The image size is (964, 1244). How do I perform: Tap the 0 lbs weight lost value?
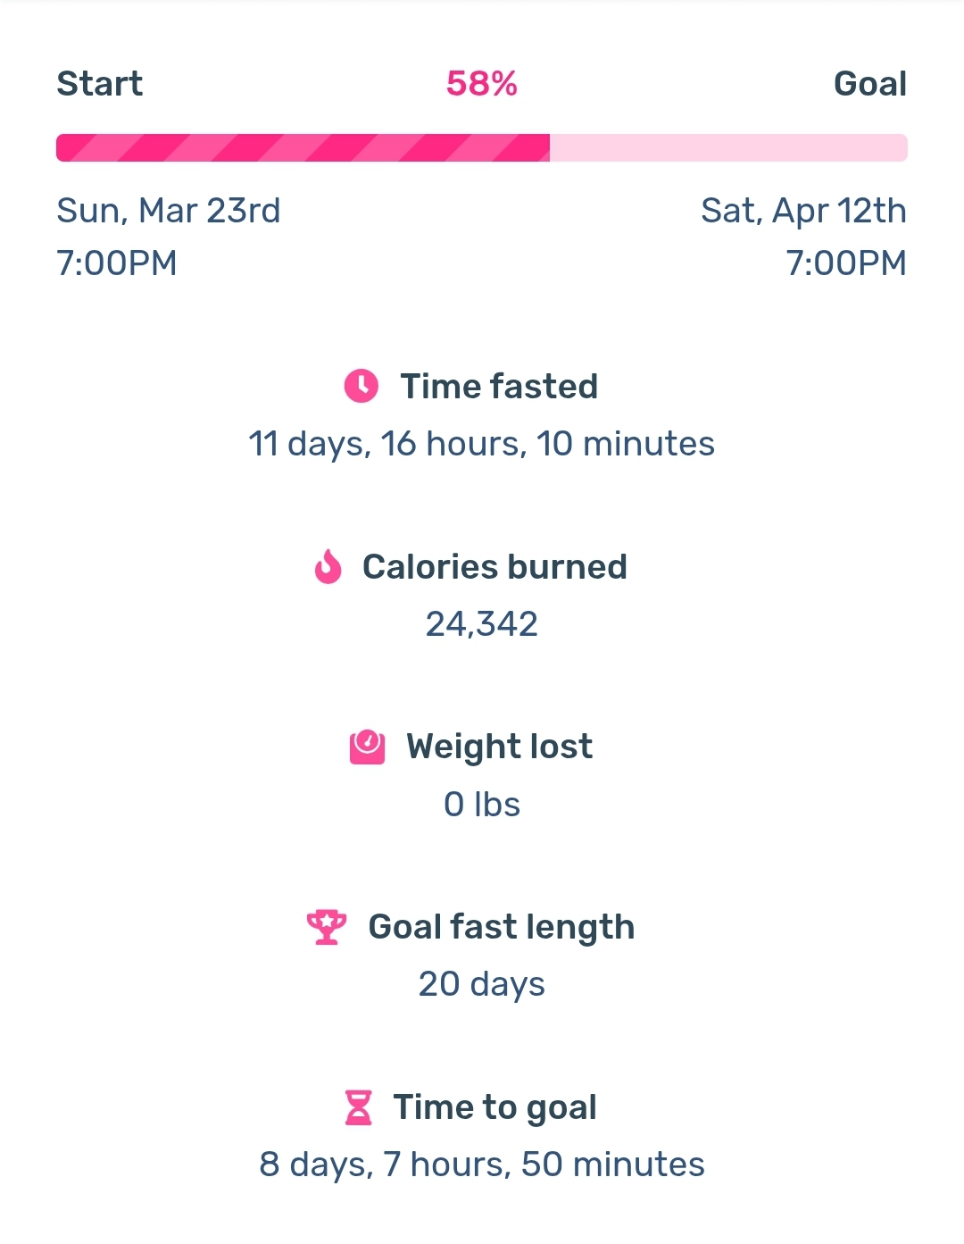coord(482,805)
